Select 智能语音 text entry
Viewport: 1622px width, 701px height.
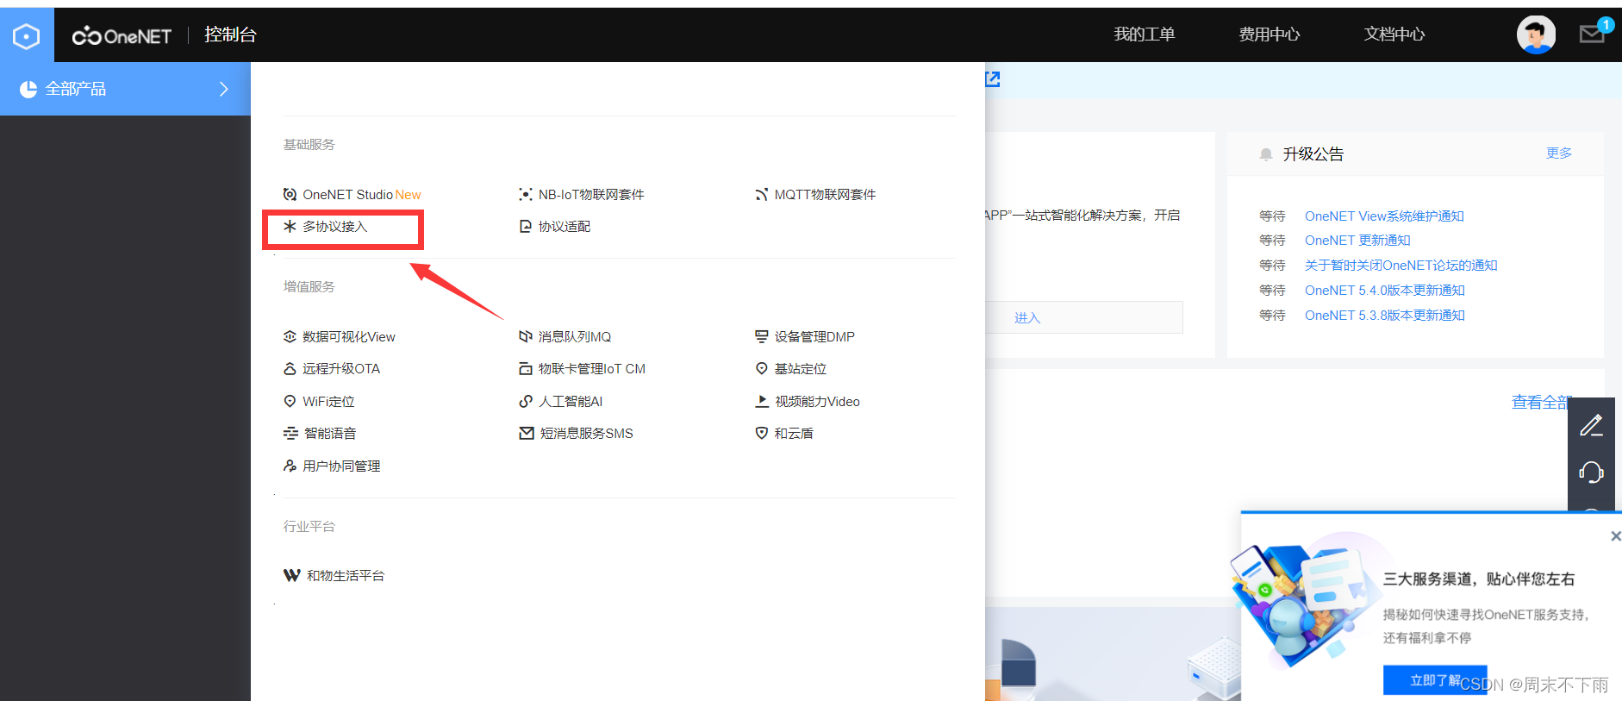330,434
